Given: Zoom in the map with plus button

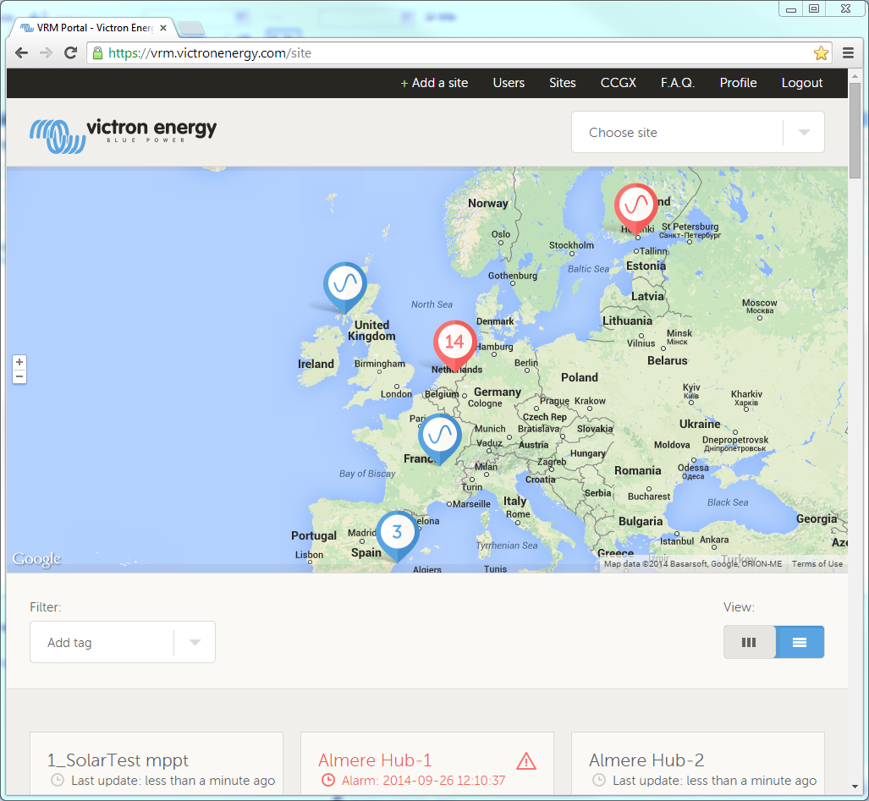Looking at the screenshot, I should click(x=19, y=362).
